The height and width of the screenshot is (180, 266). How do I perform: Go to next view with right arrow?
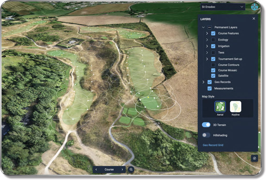click(122, 169)
